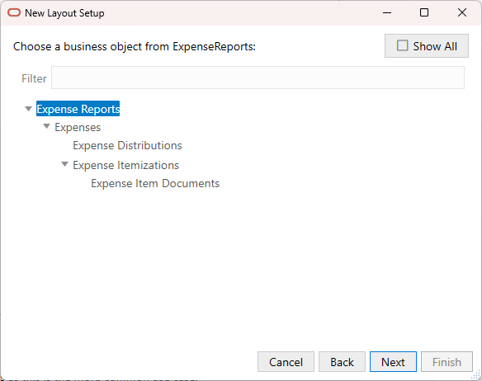Close the New Layout Setup dialog
Viewport: 482px width, 381px height.
462,12
